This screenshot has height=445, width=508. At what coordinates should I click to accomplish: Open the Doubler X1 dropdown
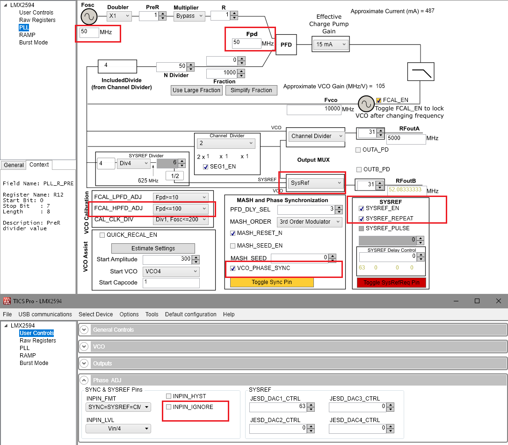coord(119,16)
